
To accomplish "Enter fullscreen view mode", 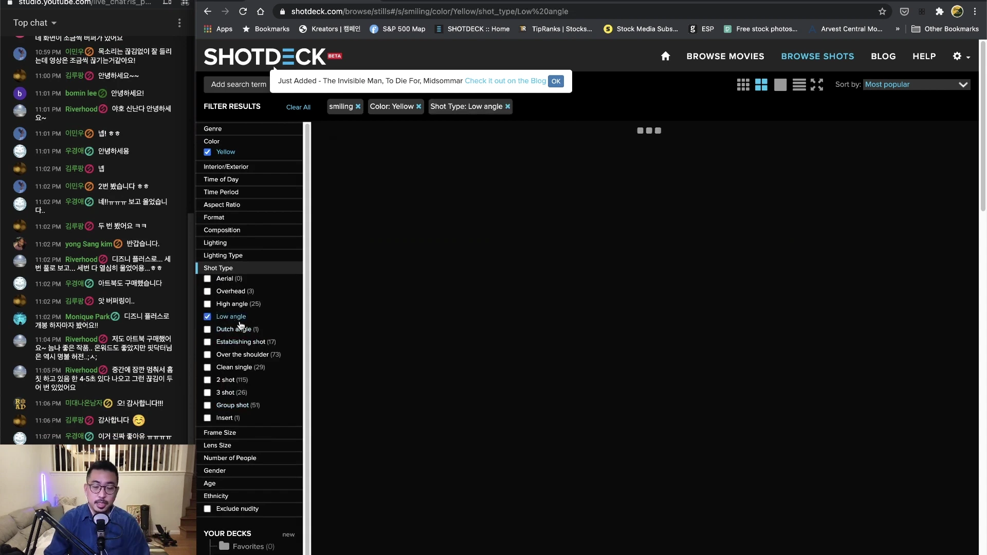I will point(817,85).
